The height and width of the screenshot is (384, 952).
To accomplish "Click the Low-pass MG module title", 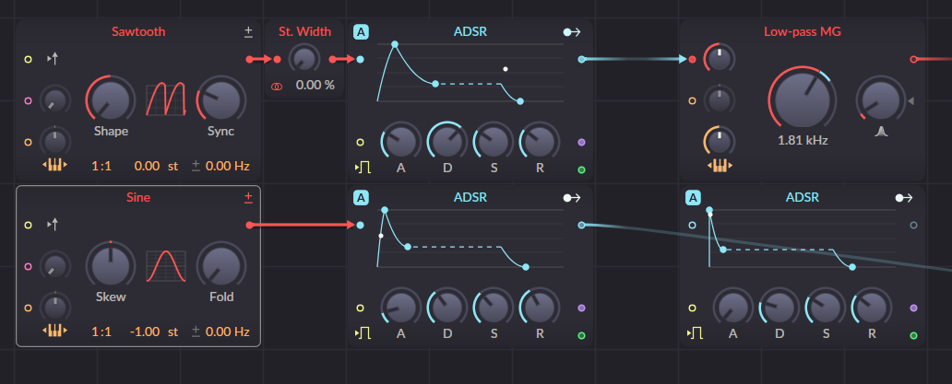I will point(803,31).
